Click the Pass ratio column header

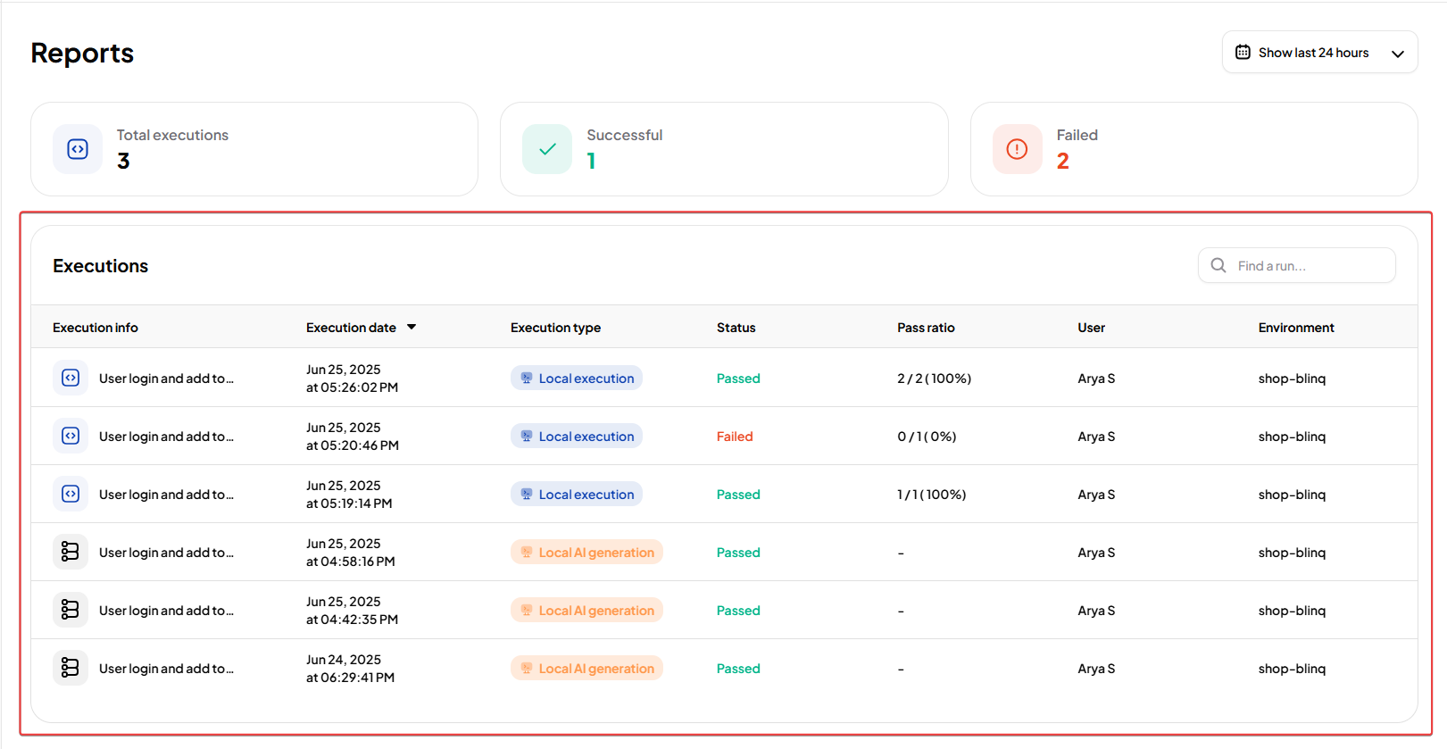click(926, 328)
